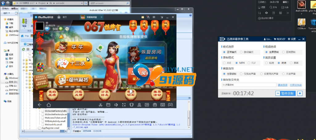Click the 更改目录 link
The height and width of the screenshot is (140, 316).
[283, 85]
